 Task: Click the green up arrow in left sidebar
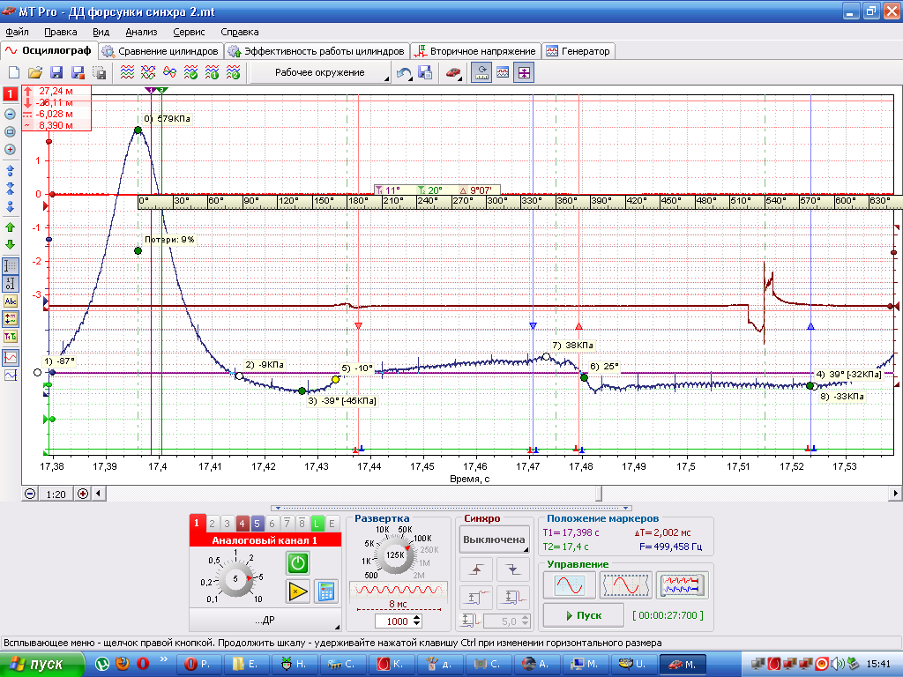tap(10, 227)
